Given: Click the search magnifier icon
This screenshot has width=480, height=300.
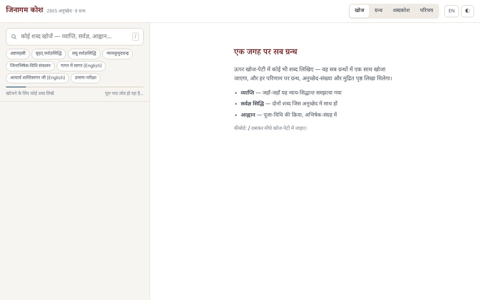Looking at the screenshot, I should 14,37.
